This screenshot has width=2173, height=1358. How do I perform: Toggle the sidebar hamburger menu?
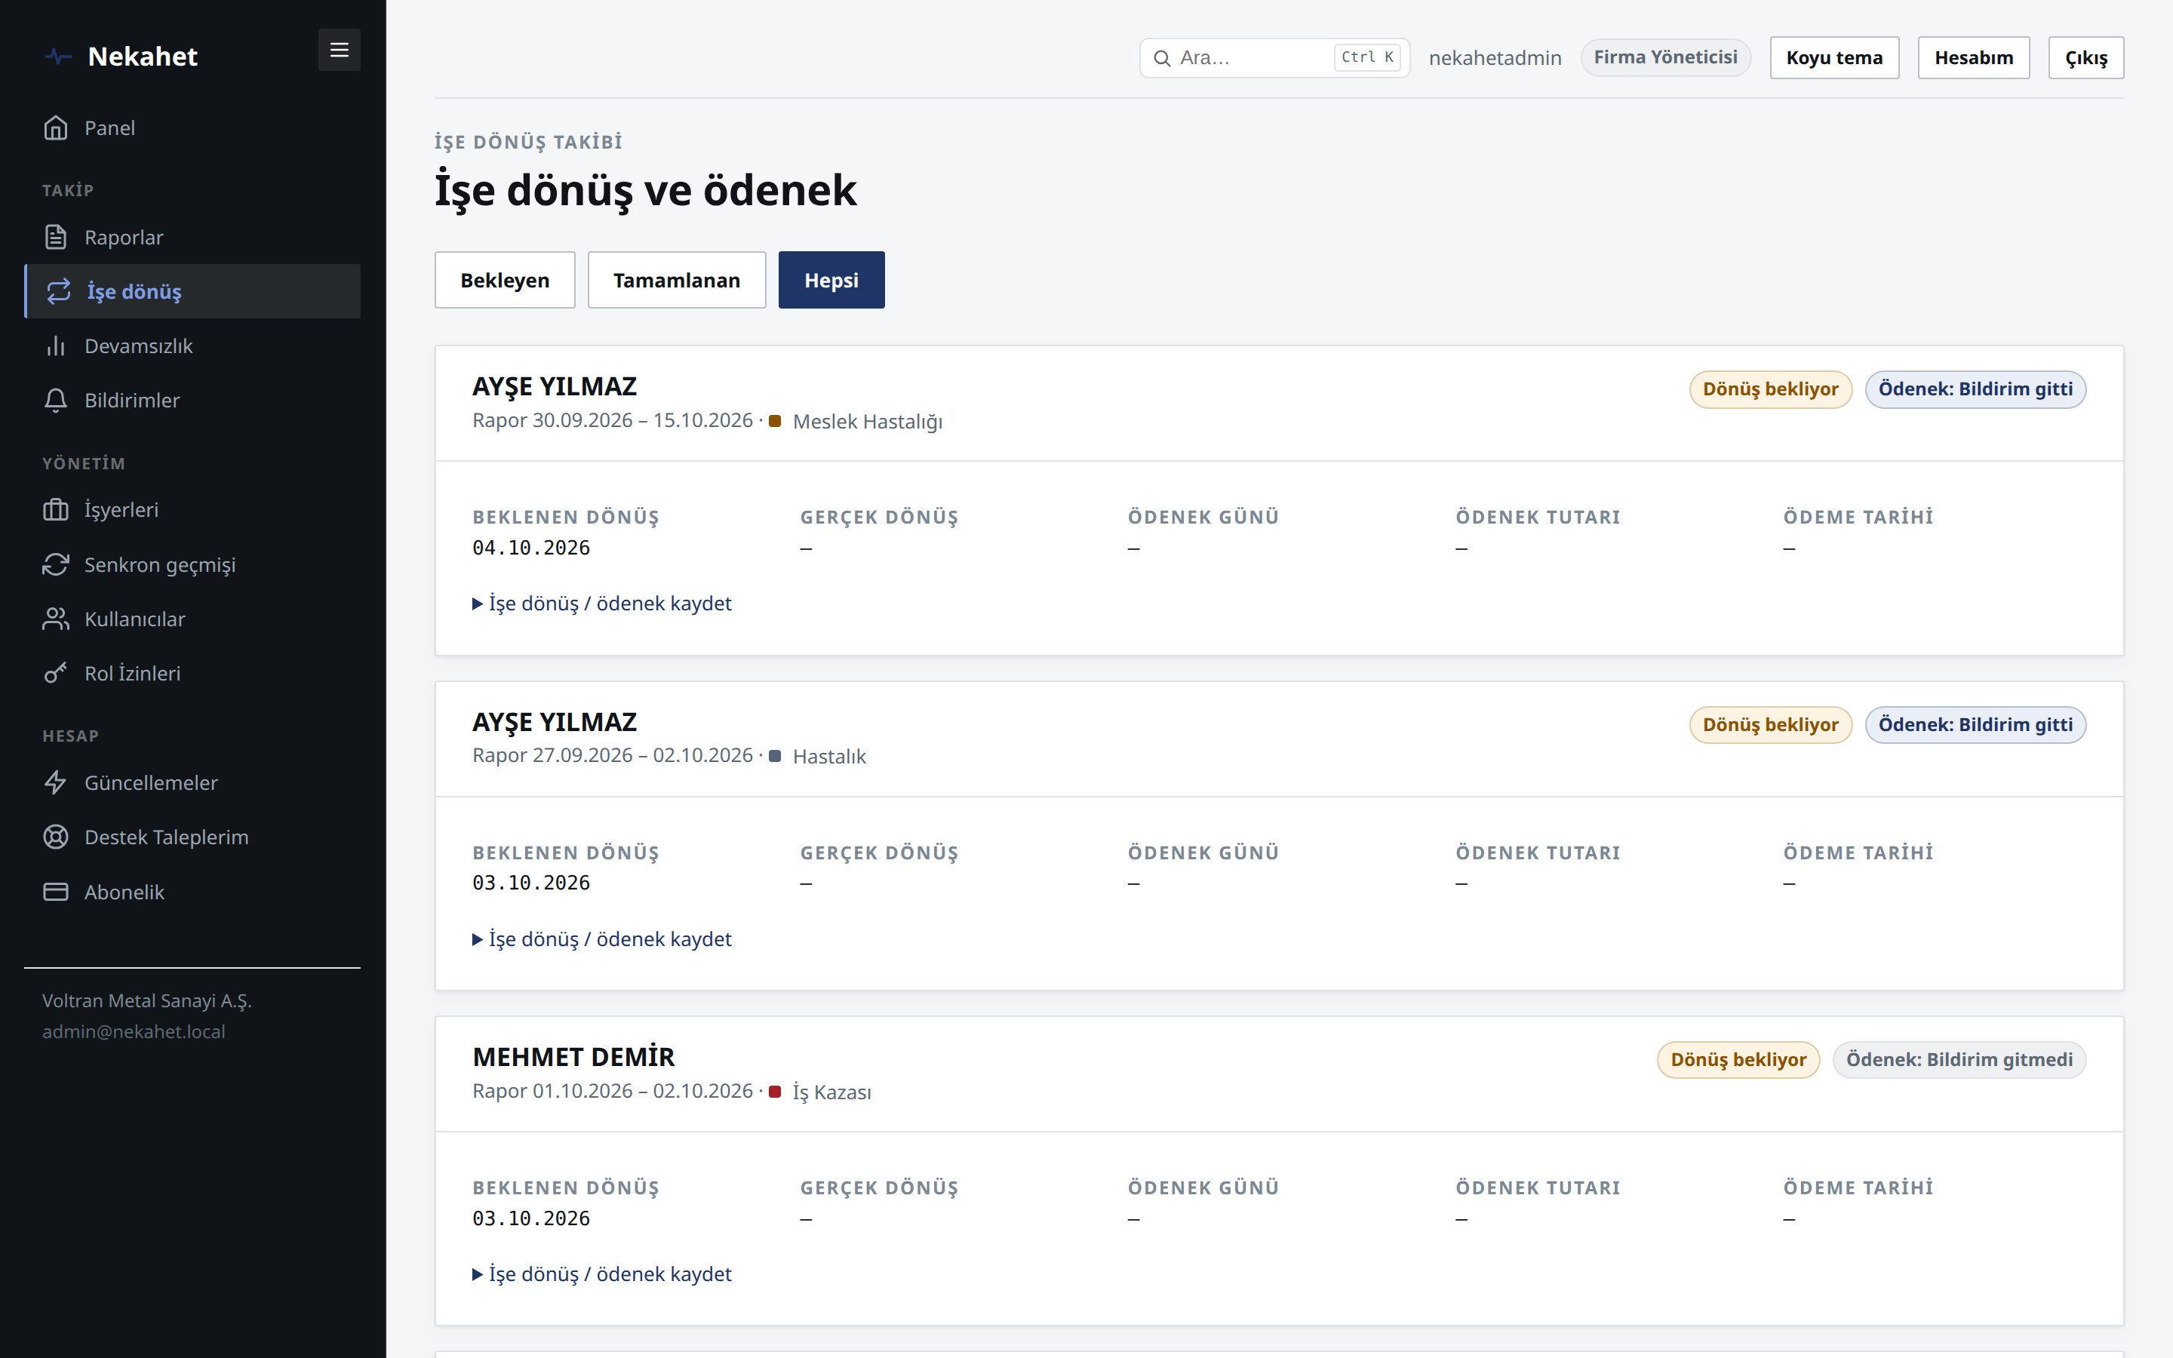point(339,51)
